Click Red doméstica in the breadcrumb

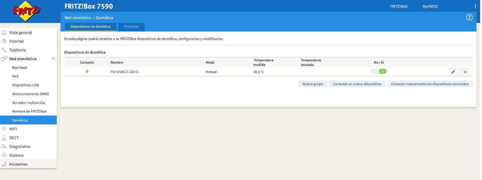[78, 17]
